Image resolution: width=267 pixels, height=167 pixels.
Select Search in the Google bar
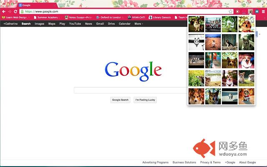tap(26, 24)
